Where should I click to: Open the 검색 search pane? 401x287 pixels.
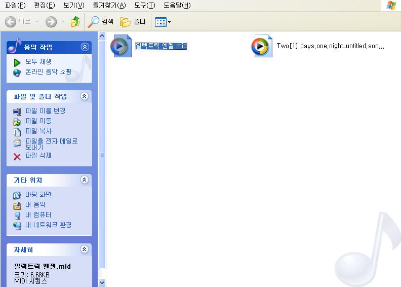pyautogui.click(x=101, y=22)
